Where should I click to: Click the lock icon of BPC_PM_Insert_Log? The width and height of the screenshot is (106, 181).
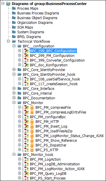click(32, 126)
